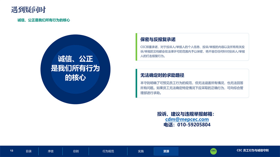Click the green CEC logo icon

click(x=213, y=151)
